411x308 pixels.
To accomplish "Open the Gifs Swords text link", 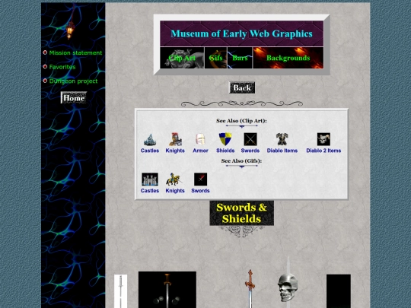I will tap(200, 191).
